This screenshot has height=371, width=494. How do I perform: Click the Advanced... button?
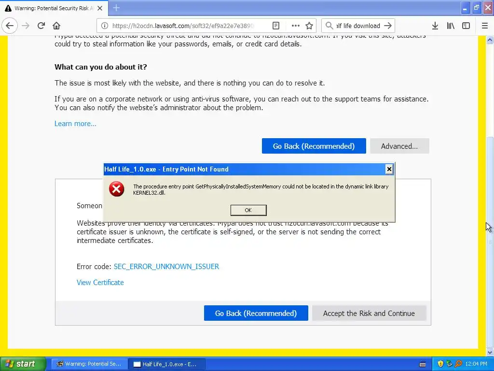[x=399, y=146]
